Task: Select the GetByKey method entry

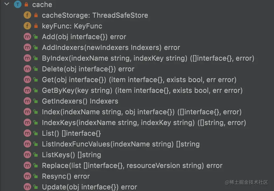Action: coord(142,90)
